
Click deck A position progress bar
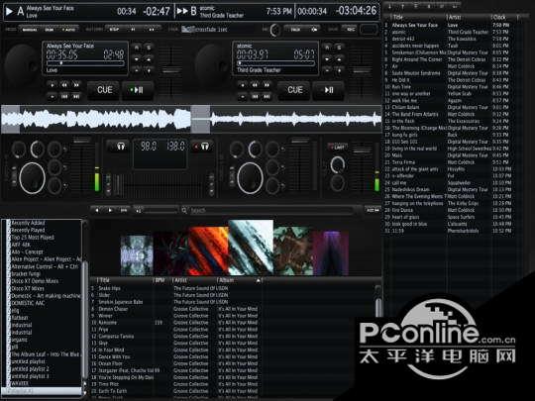coord(85,63)
